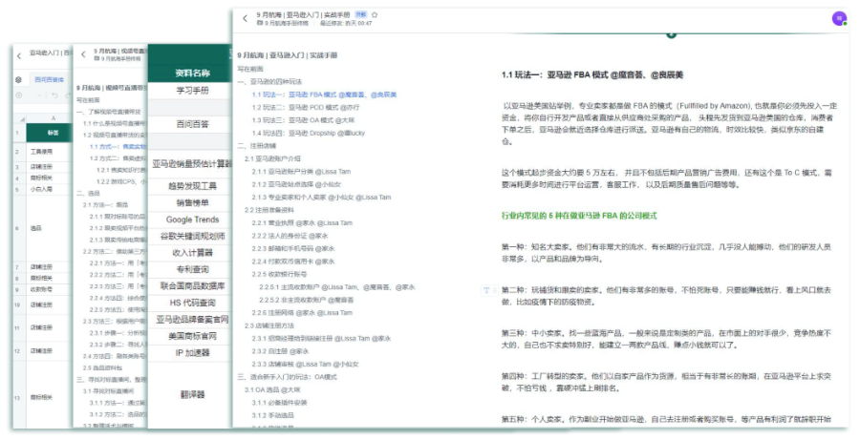
Task: Click 谷歌关键词规划师 in resource table
Action: click(192, 236)
